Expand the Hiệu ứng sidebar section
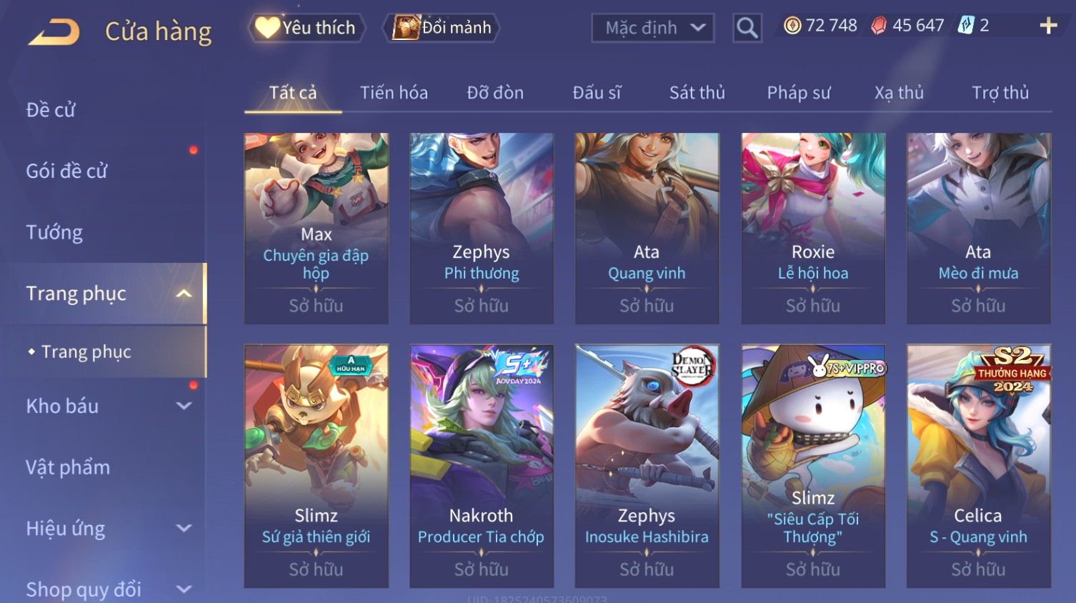 point(184,528)
